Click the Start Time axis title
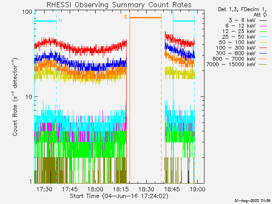 coord(119,196)
